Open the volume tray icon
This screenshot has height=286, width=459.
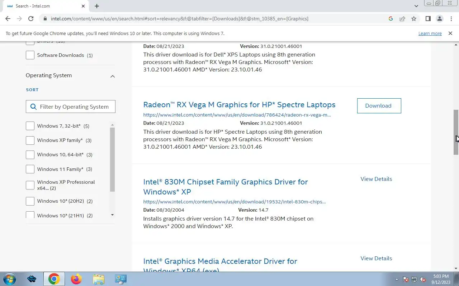click(423, 280)
